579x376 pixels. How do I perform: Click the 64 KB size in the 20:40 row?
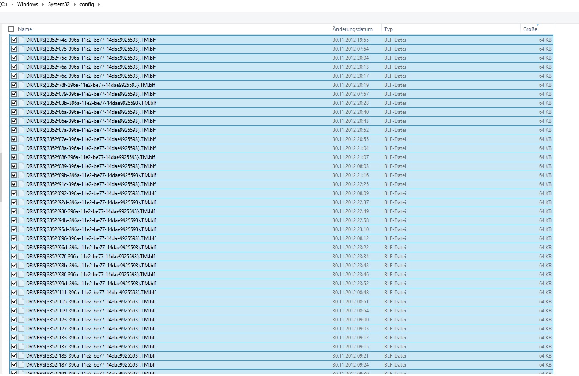click(x=545, y=112)
